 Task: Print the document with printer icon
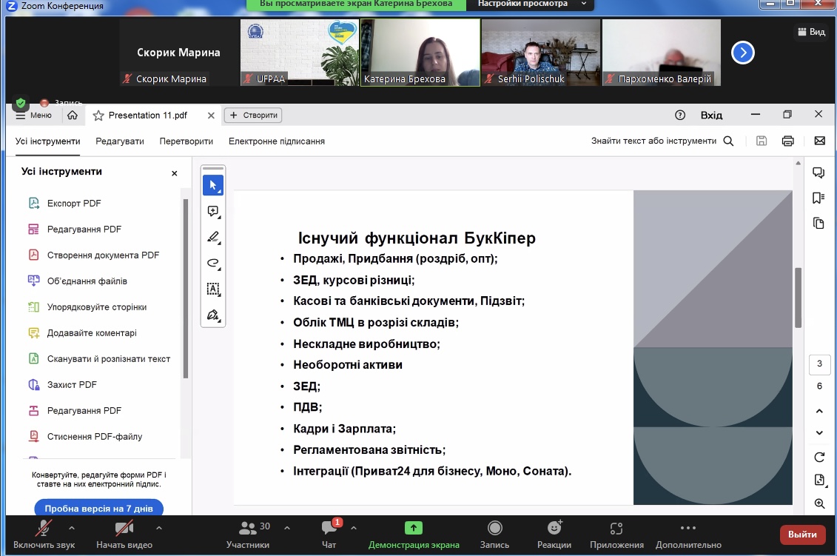click(x=788, y=141)
